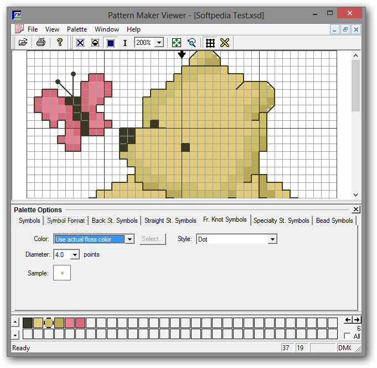Select the Fr. Knot Symbols tab

pyautogui.click(x=225, y=219)
